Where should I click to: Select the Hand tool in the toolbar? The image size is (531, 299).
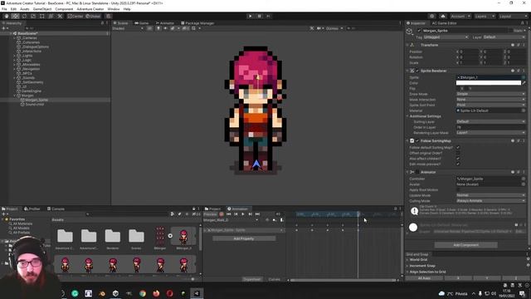[7, 16]
